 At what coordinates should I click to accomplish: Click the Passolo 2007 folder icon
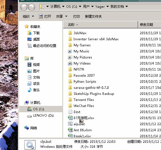tap(70, 75)
